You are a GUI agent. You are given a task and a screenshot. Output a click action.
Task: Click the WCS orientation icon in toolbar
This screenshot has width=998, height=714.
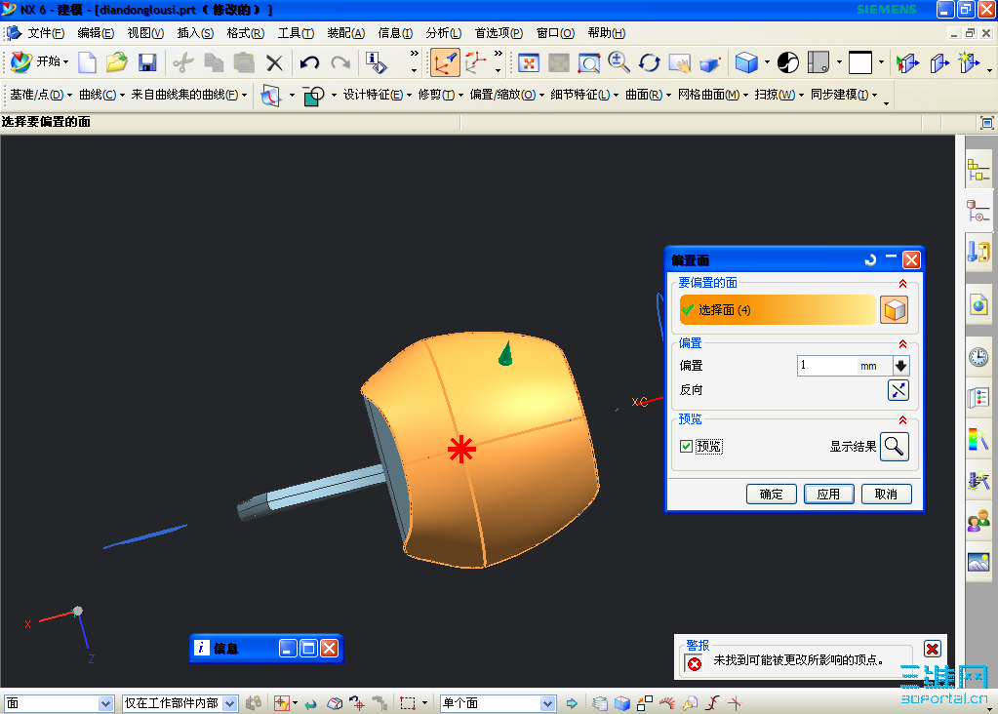point(445,62)
